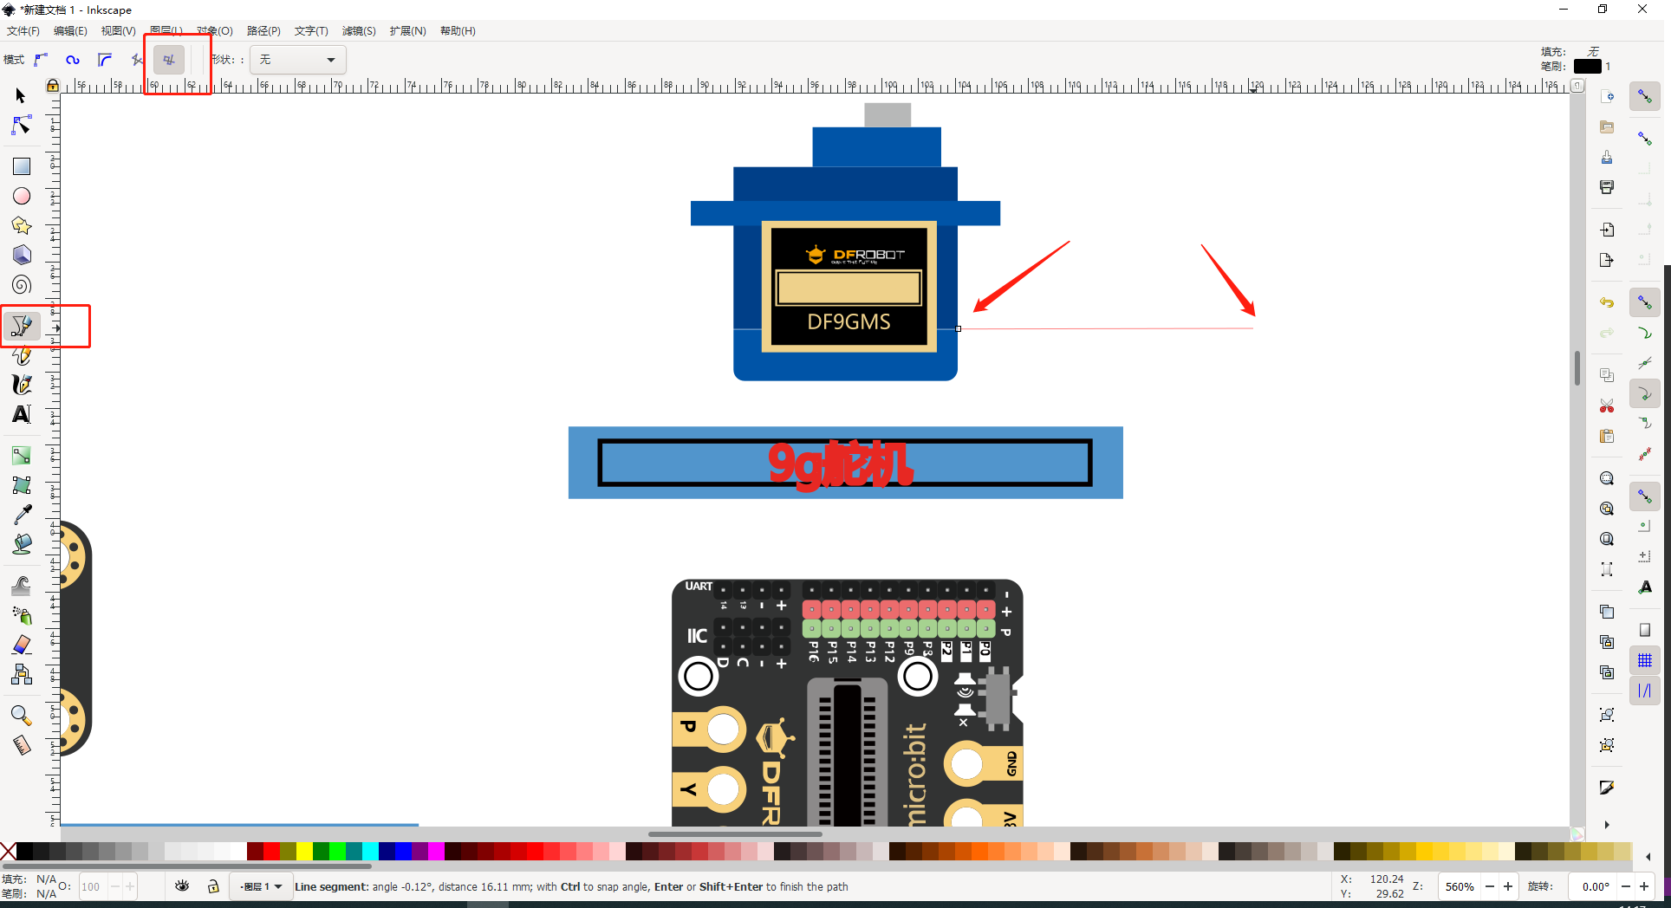Open 编辑(E) menu

coord(70,31)
